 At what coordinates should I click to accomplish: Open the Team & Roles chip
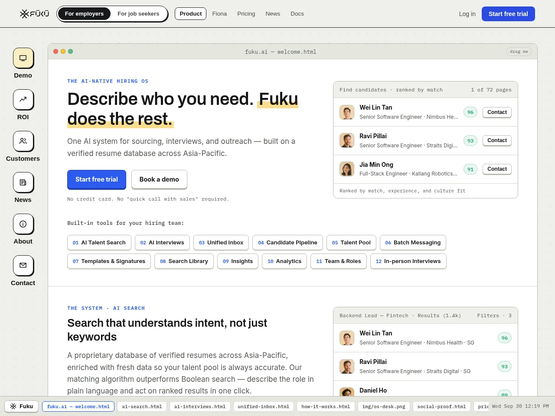pyautogui.click(x=339, y=261)
